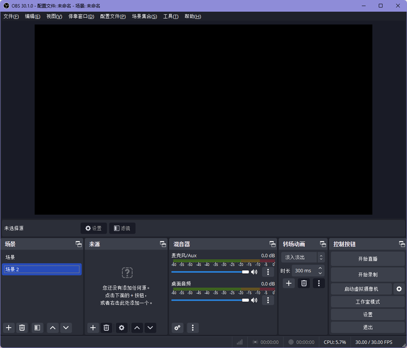The height and width of the screenshot is (348, 407).
Task: Move scene down with arrow icon
Action: [66, 328]
